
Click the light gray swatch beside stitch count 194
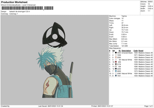[x=116, y=66]
